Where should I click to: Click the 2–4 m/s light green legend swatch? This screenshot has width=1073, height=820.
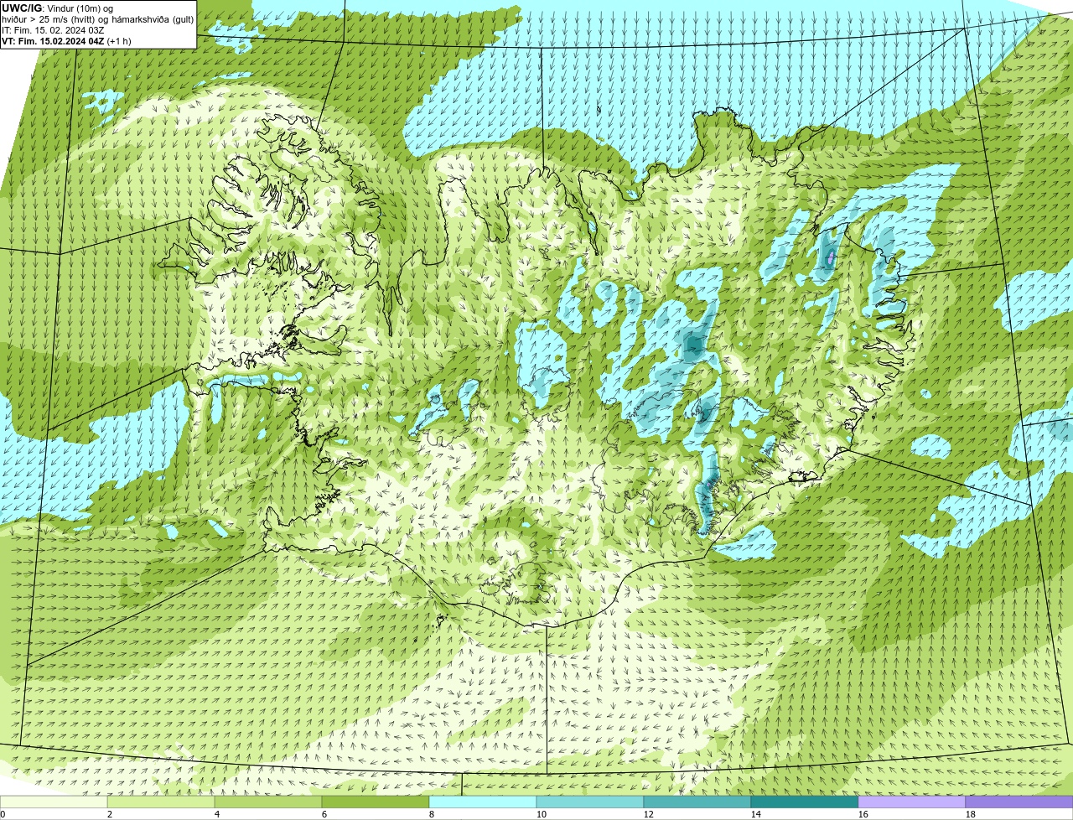pyautogui.click(x=163, y=802)
